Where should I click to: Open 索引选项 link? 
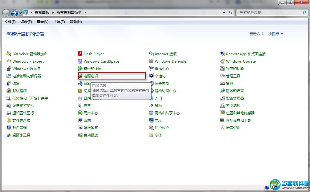point(233,105)
